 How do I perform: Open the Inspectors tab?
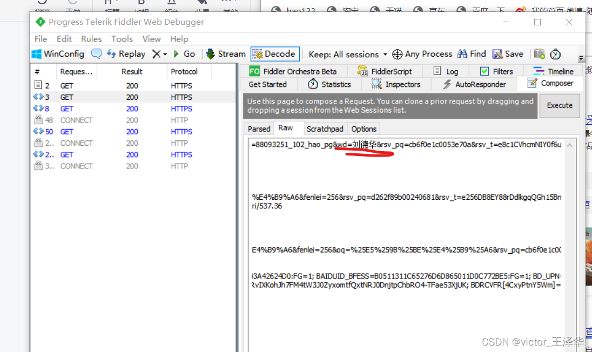tap(396, 85)
